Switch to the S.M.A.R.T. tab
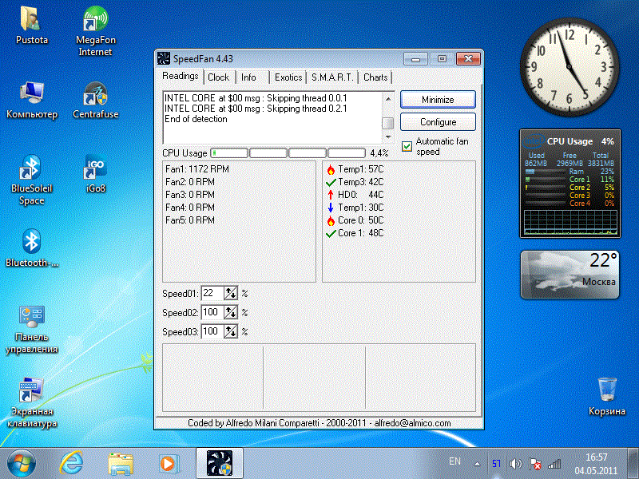 [x=332, y=77]
